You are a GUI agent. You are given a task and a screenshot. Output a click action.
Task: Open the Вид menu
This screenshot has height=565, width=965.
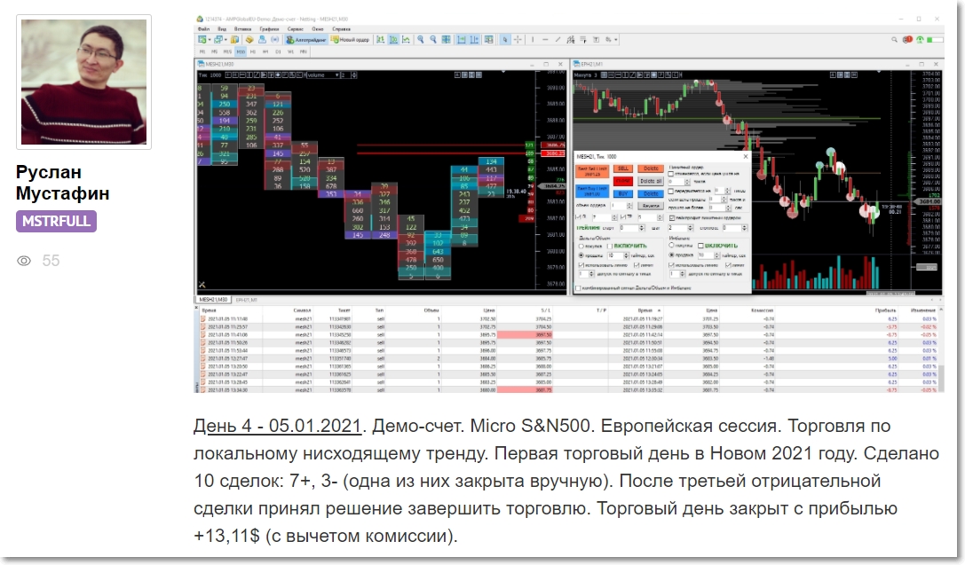[222, 29]
